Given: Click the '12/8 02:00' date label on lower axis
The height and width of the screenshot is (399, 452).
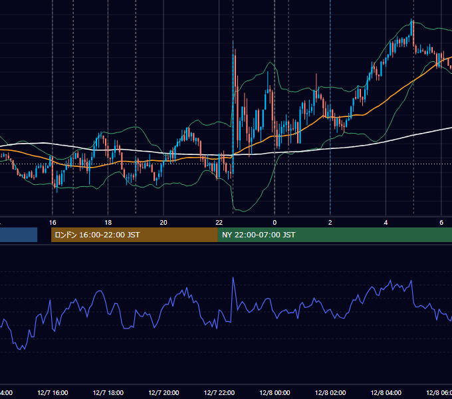Looking at the screenshot, I should pyautogui.click(x=330, y=393).
